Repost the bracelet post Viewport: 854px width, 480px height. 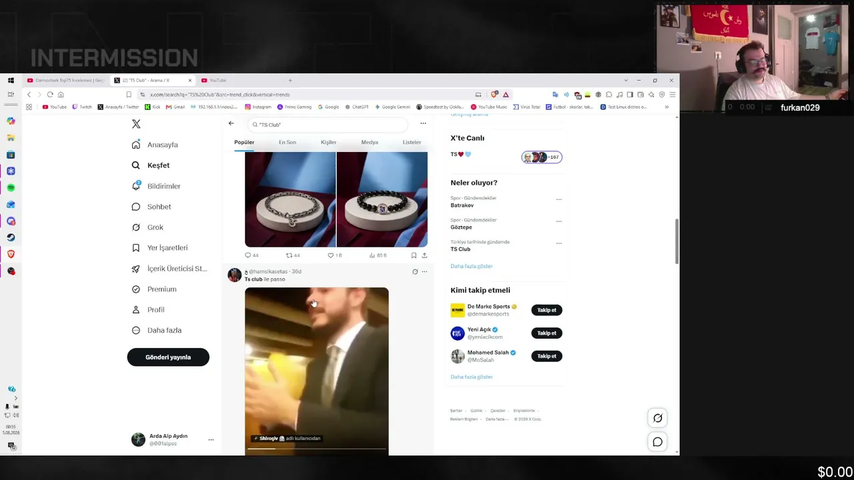coord(293,255)
